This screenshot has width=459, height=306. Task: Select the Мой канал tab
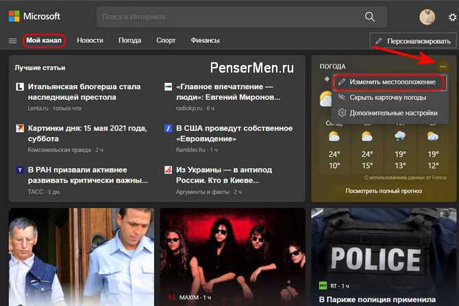pos(44,40)
